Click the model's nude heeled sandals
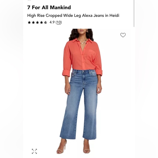Viewport: 158px width, 158px height. (74, 147)
